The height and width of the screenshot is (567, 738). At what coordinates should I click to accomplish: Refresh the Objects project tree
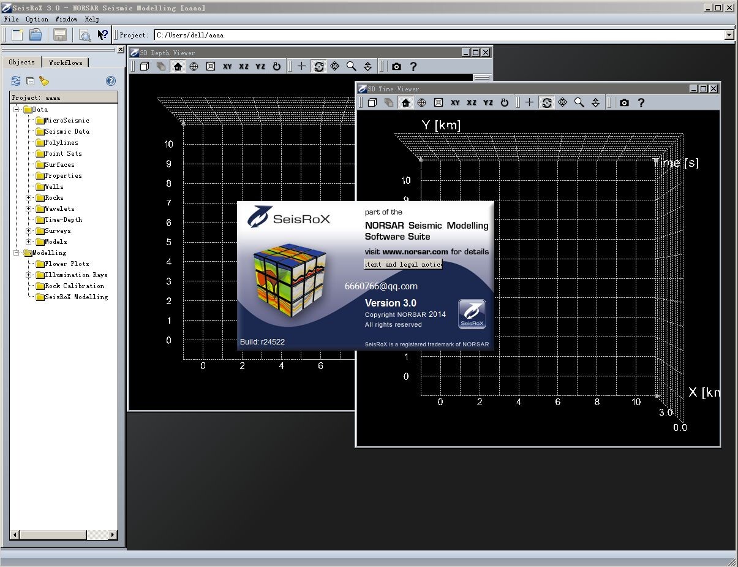click(x=16, y=81)
